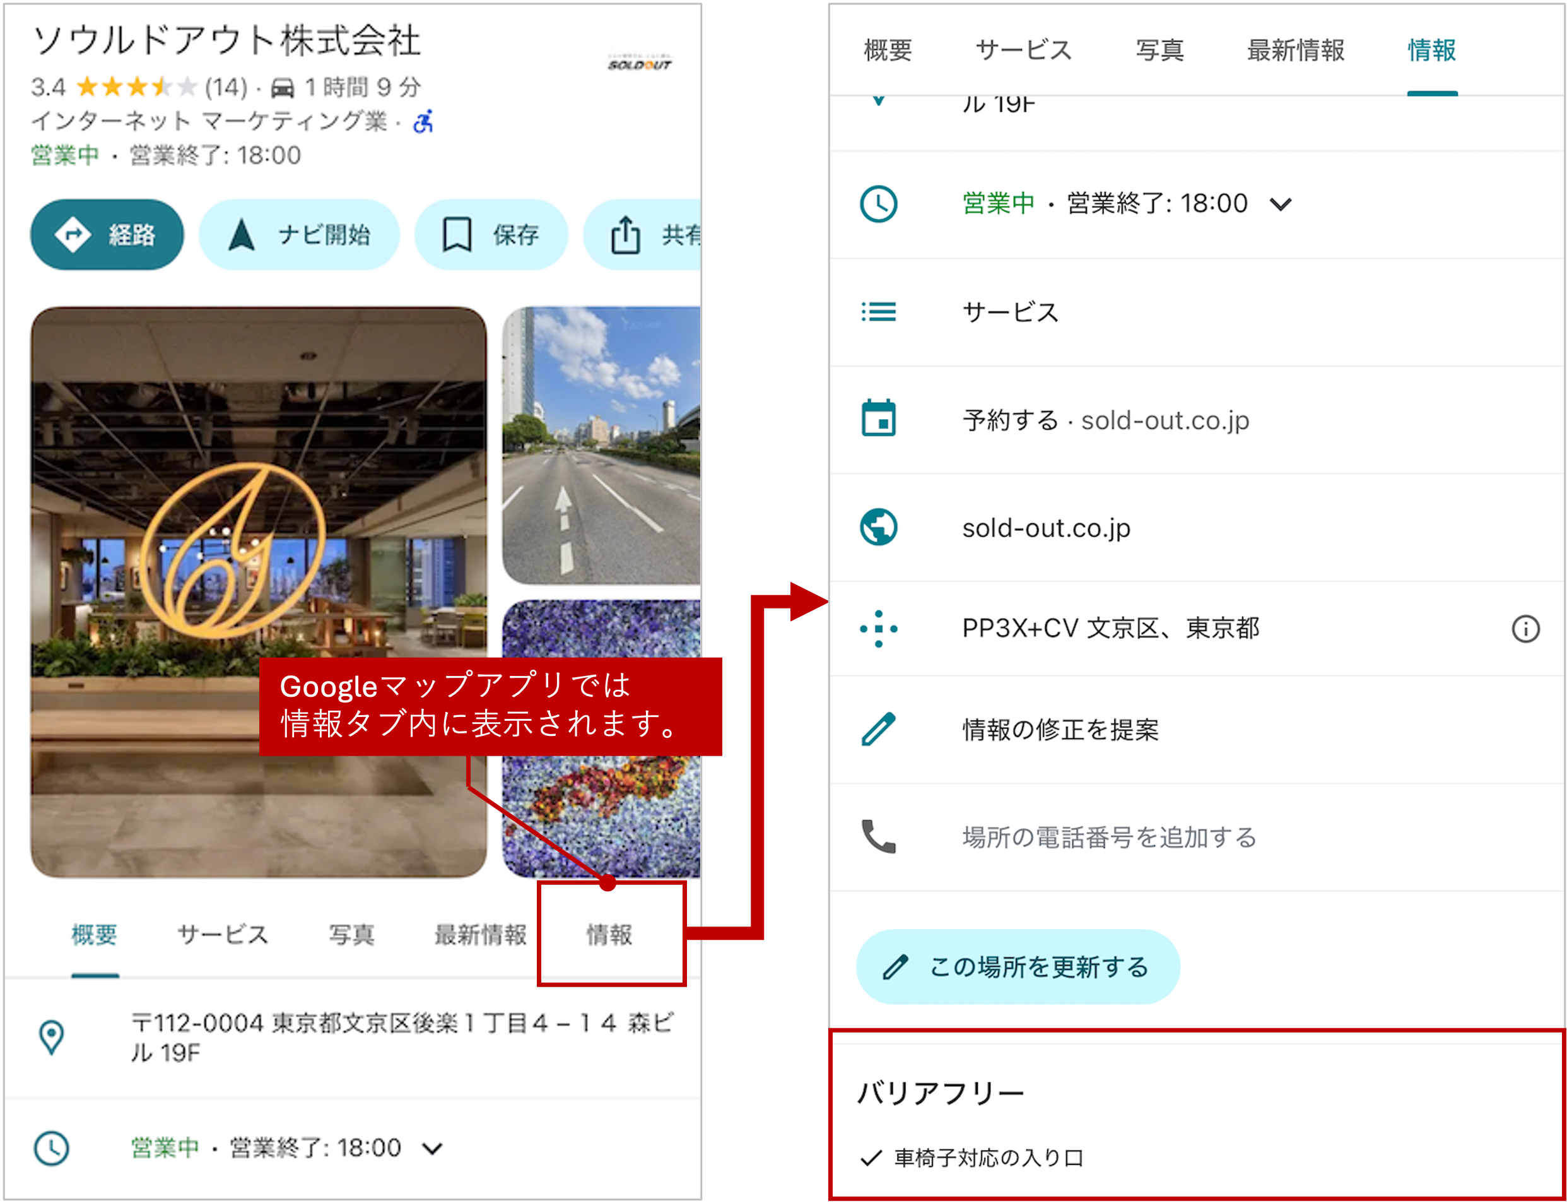Open the sold-out.co.jp website link
This screenshot has height=1203, width=1567.
pyautogui.click(x=1046, y=528)
